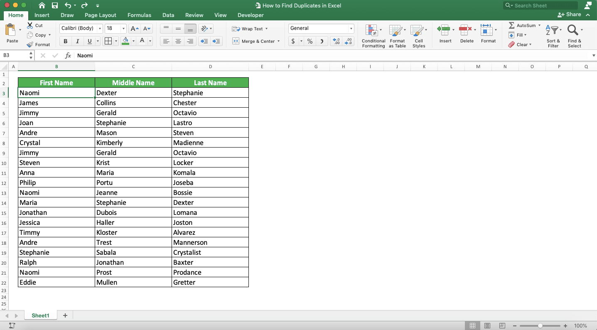Click the Percent Style icon

pos(310,42)
